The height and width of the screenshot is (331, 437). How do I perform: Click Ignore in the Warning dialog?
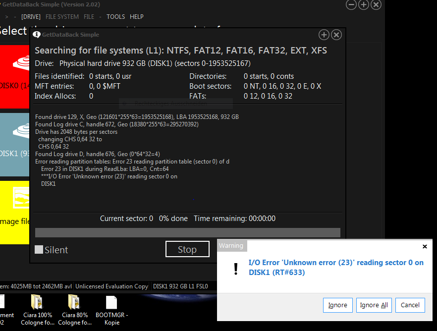(338, 305)
